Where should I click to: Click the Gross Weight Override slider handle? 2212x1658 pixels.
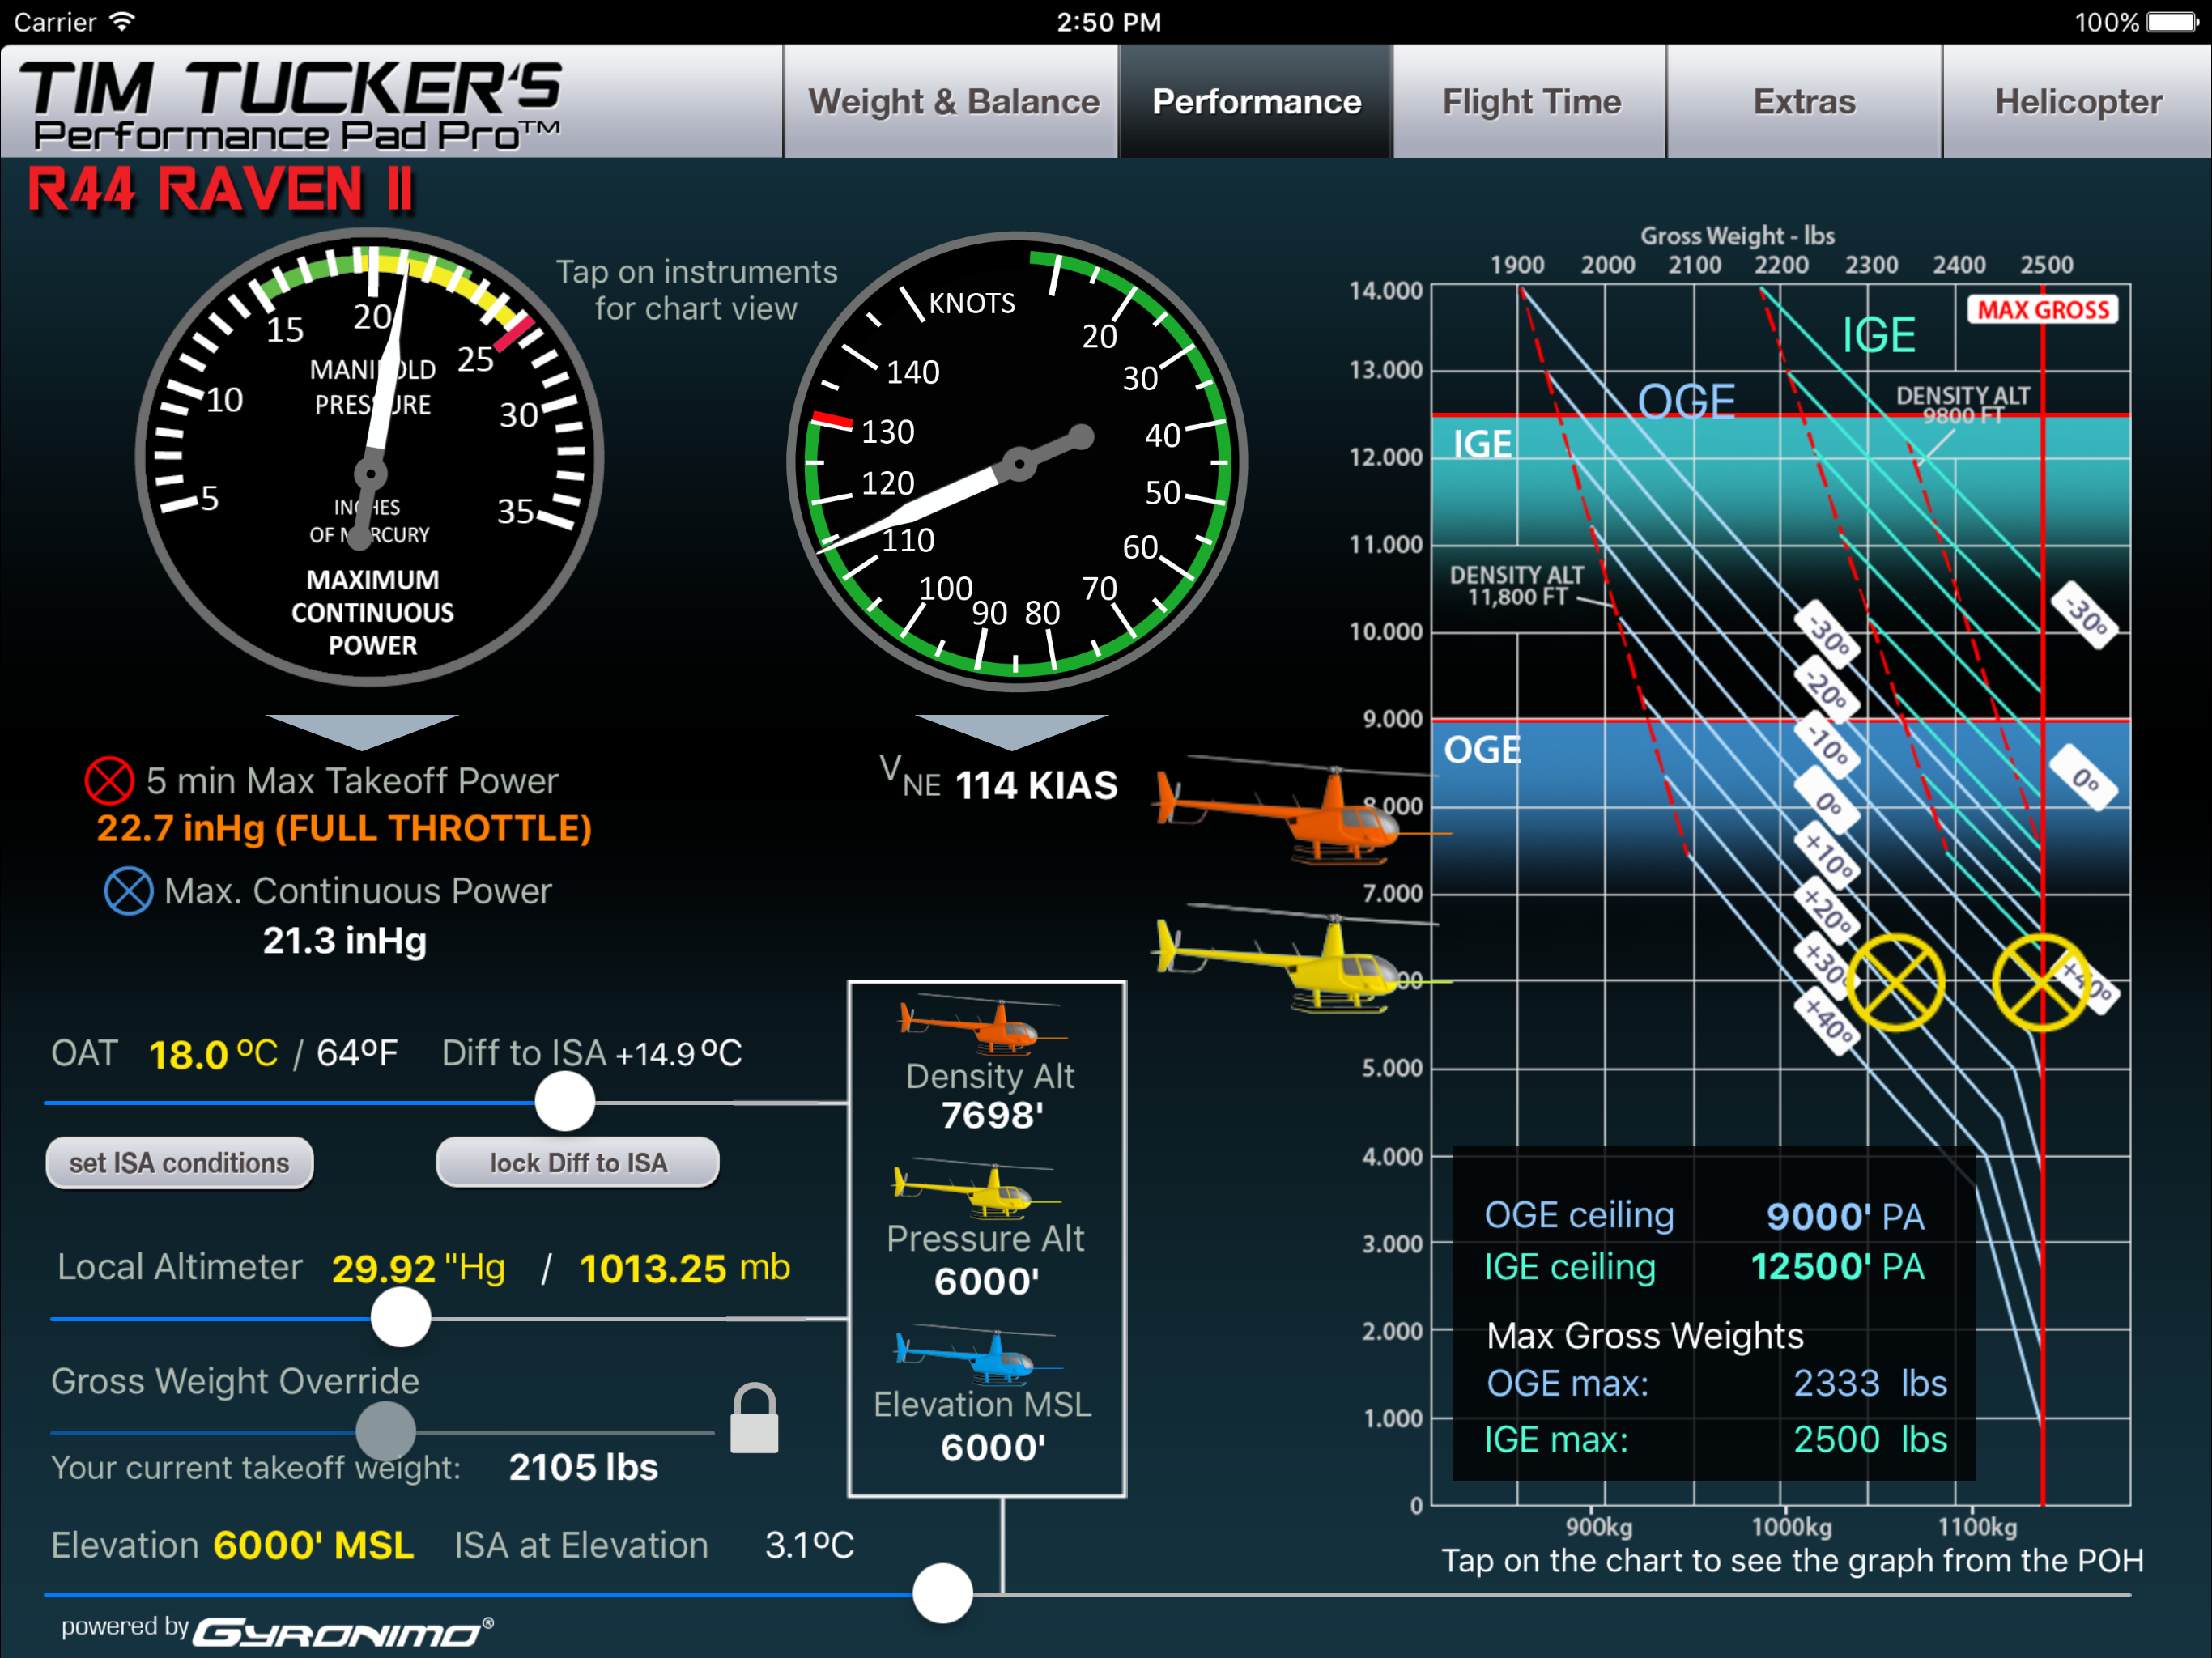(386, 1431)
